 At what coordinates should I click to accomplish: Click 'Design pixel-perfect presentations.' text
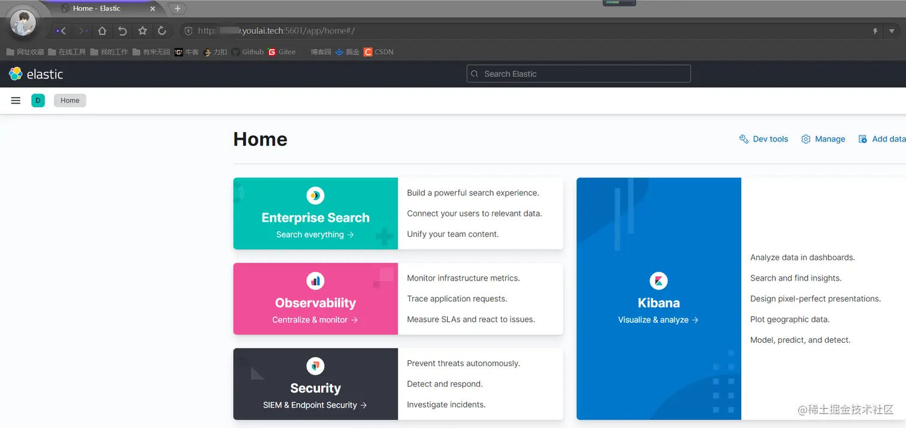816,299
